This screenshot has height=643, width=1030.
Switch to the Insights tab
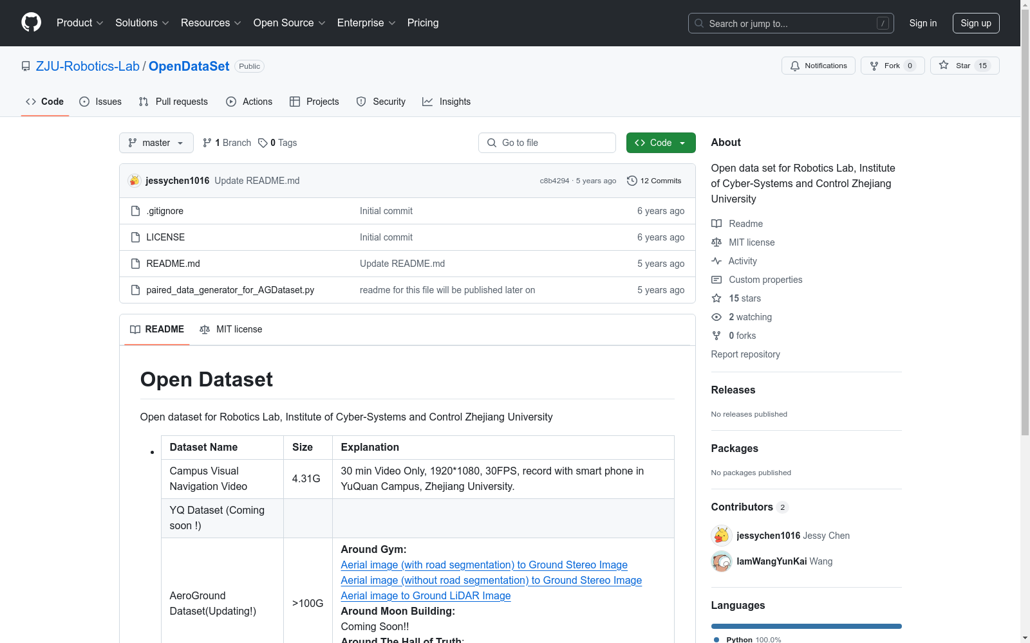(x=447, y=102)
